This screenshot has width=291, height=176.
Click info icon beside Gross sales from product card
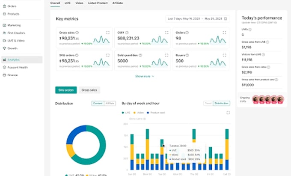tap(276, 80)
